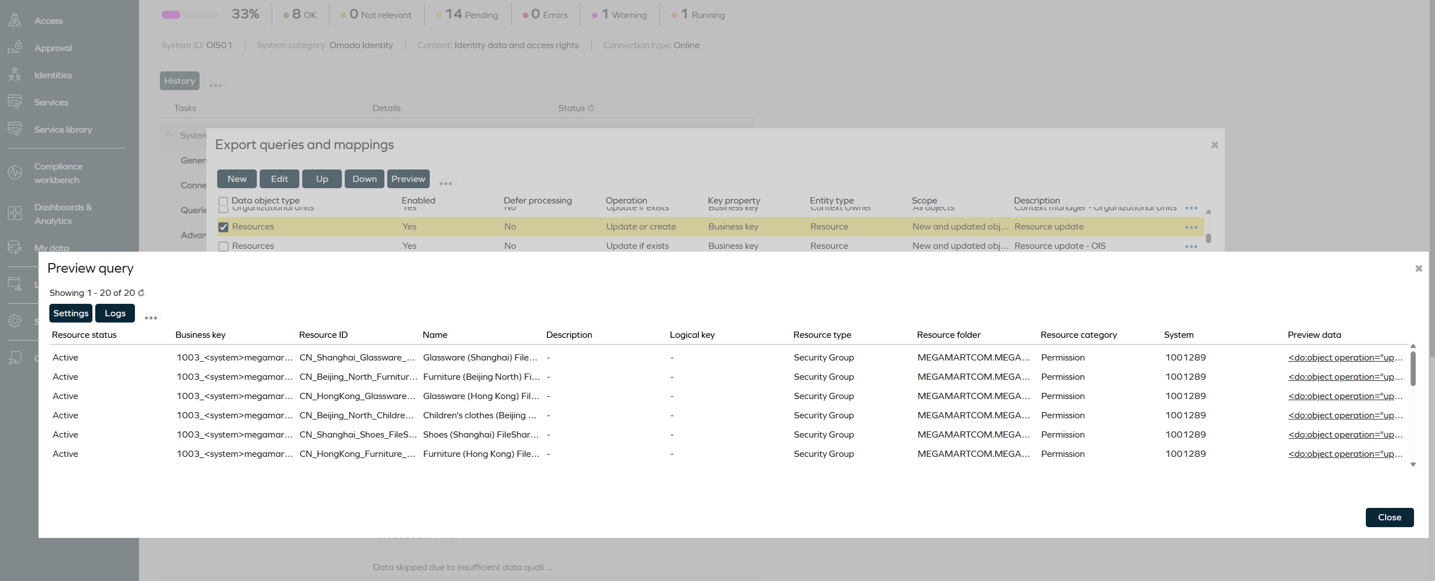Filter by 8 OK status

coord(300,14)
